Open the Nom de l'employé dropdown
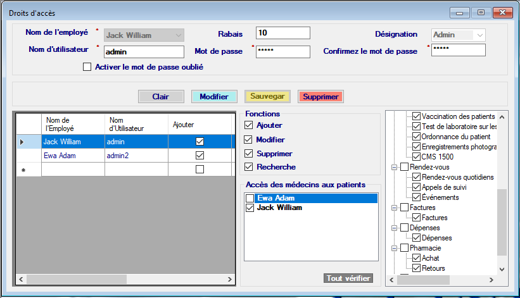Image resolution: width=520 pixels, height=298 pixels. [178, 35]
